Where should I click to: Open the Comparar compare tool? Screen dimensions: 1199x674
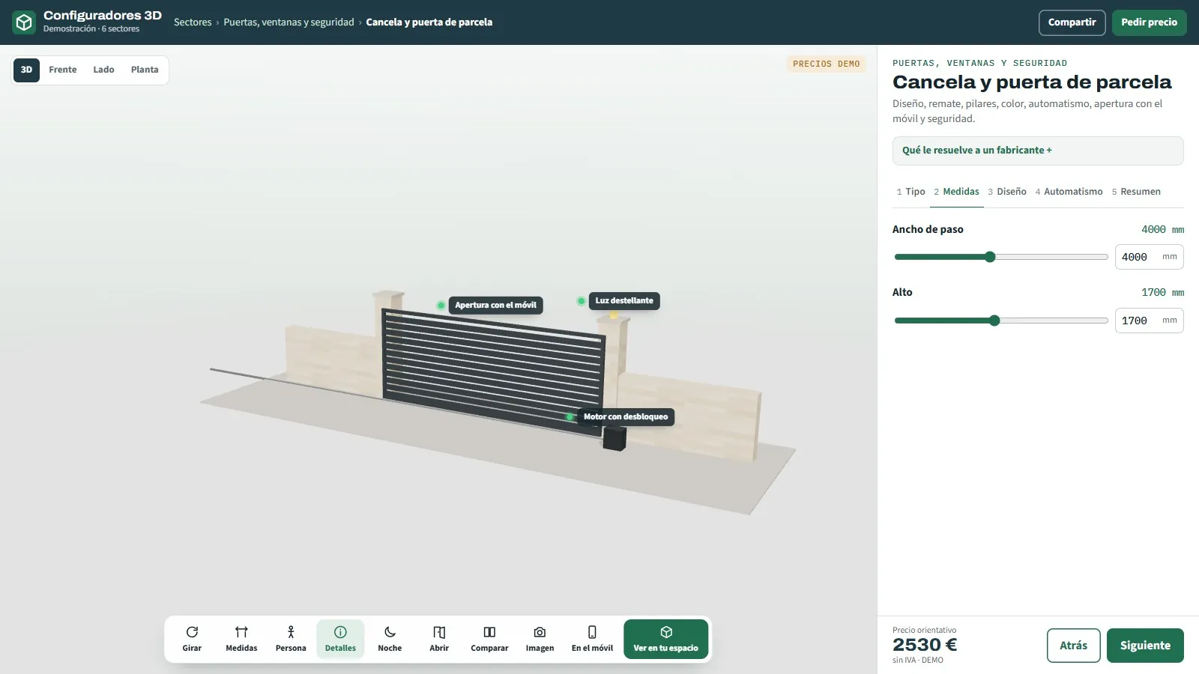coord(489,640)
